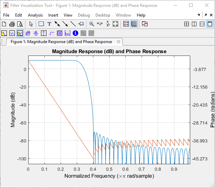Open the Insert menu
Viewport: 215px width, 188px height.
(x=53, y=15)
